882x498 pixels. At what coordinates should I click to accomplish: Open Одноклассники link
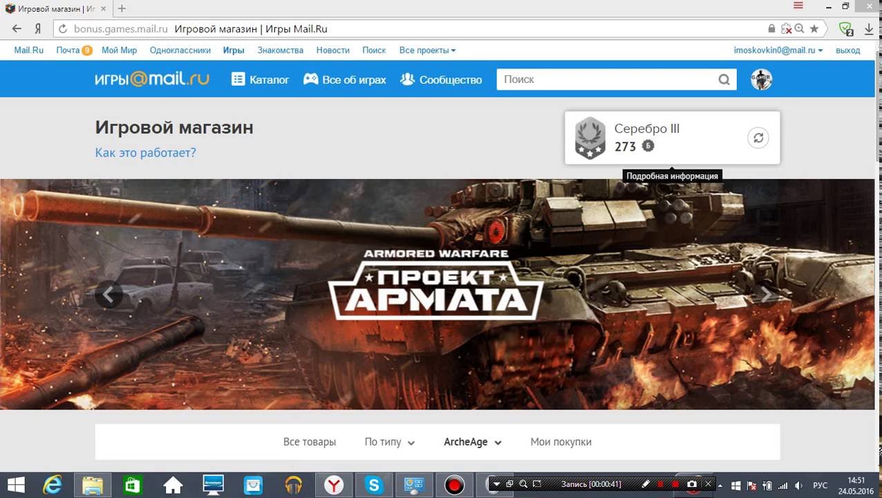(x=180, y=50)
